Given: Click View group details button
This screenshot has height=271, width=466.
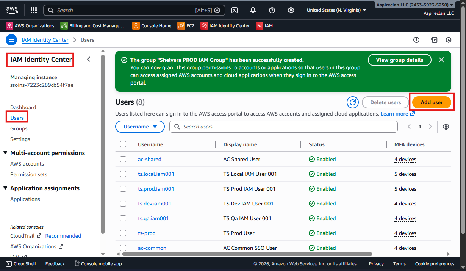Looking at the screenshot, I should 400,60.
